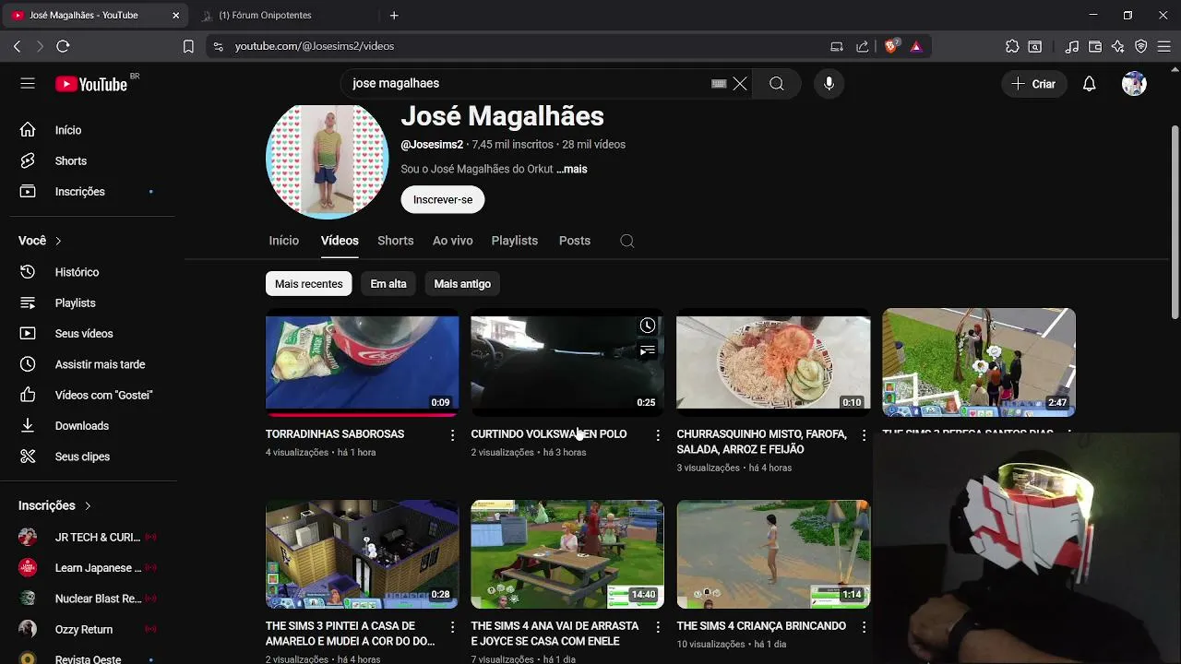Click the Brave Shields lion icon

pyautogui.click(x=891, y=46)
